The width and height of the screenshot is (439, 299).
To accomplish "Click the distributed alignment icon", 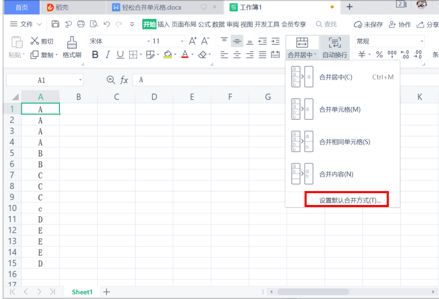I will tap(276, 55).
